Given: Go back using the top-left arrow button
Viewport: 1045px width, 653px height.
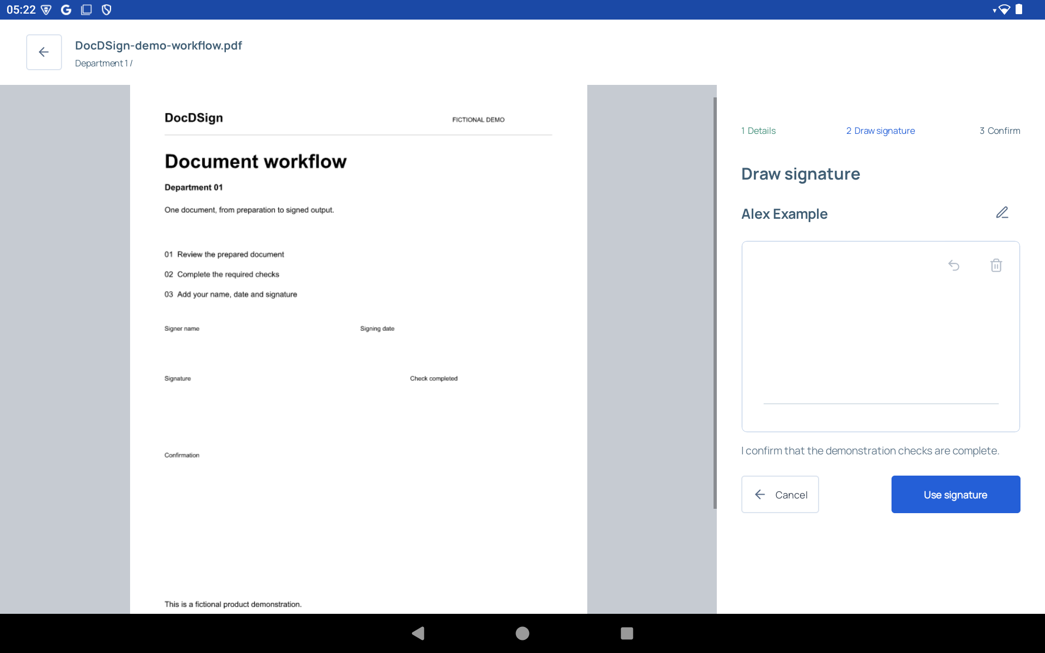Looking at the screenshot, I should click(44, 52).
